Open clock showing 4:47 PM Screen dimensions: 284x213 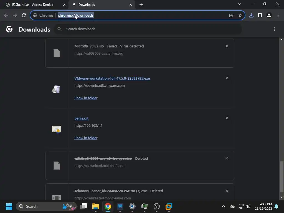(263, 206)
